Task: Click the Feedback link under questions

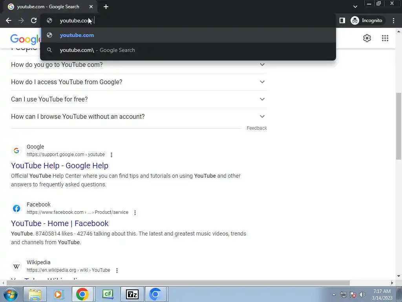Action: click(257, 128)
